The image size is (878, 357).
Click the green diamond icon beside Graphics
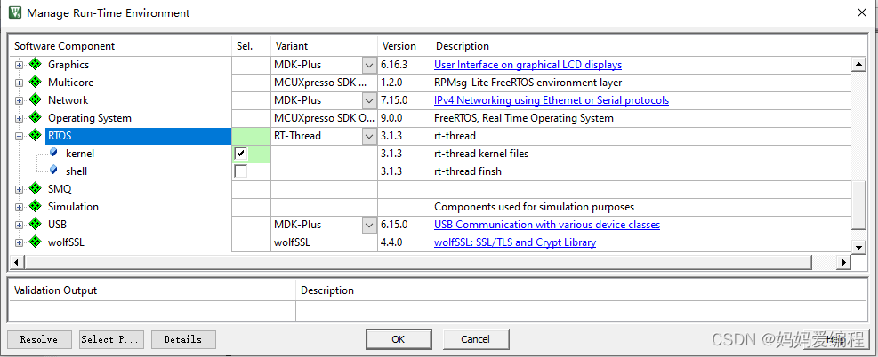36,64
